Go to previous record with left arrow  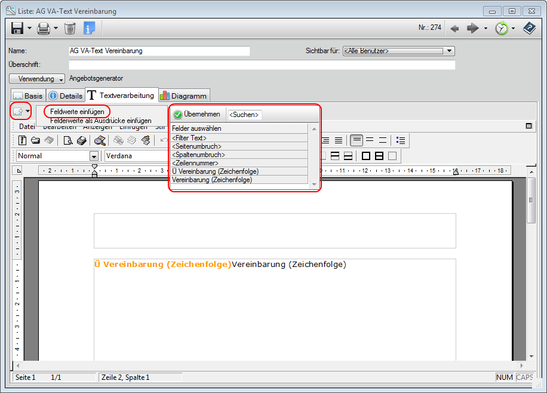(454, 28)
